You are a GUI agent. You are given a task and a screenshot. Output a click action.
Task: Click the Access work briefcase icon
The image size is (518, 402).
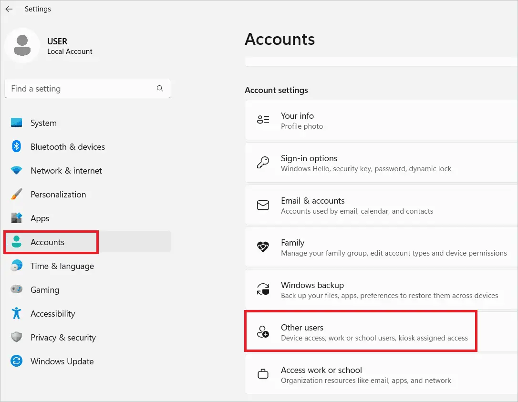click(x=263, y=374)
